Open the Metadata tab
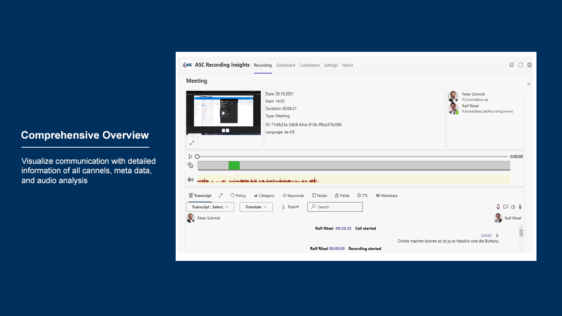Screen dimensions: 562x316 coord(387,195)
